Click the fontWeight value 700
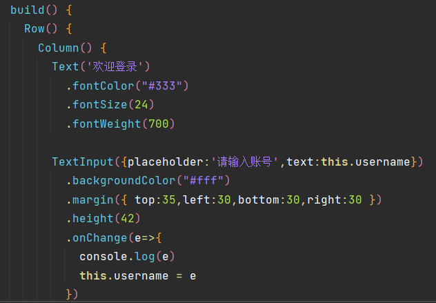436x303 pixels. click(x=162, y=124)
